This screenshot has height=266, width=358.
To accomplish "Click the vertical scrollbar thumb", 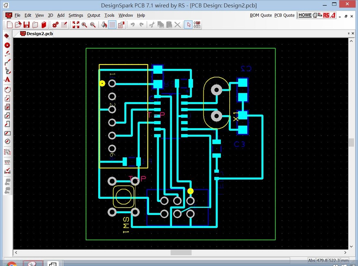I will tap(351, 142).
